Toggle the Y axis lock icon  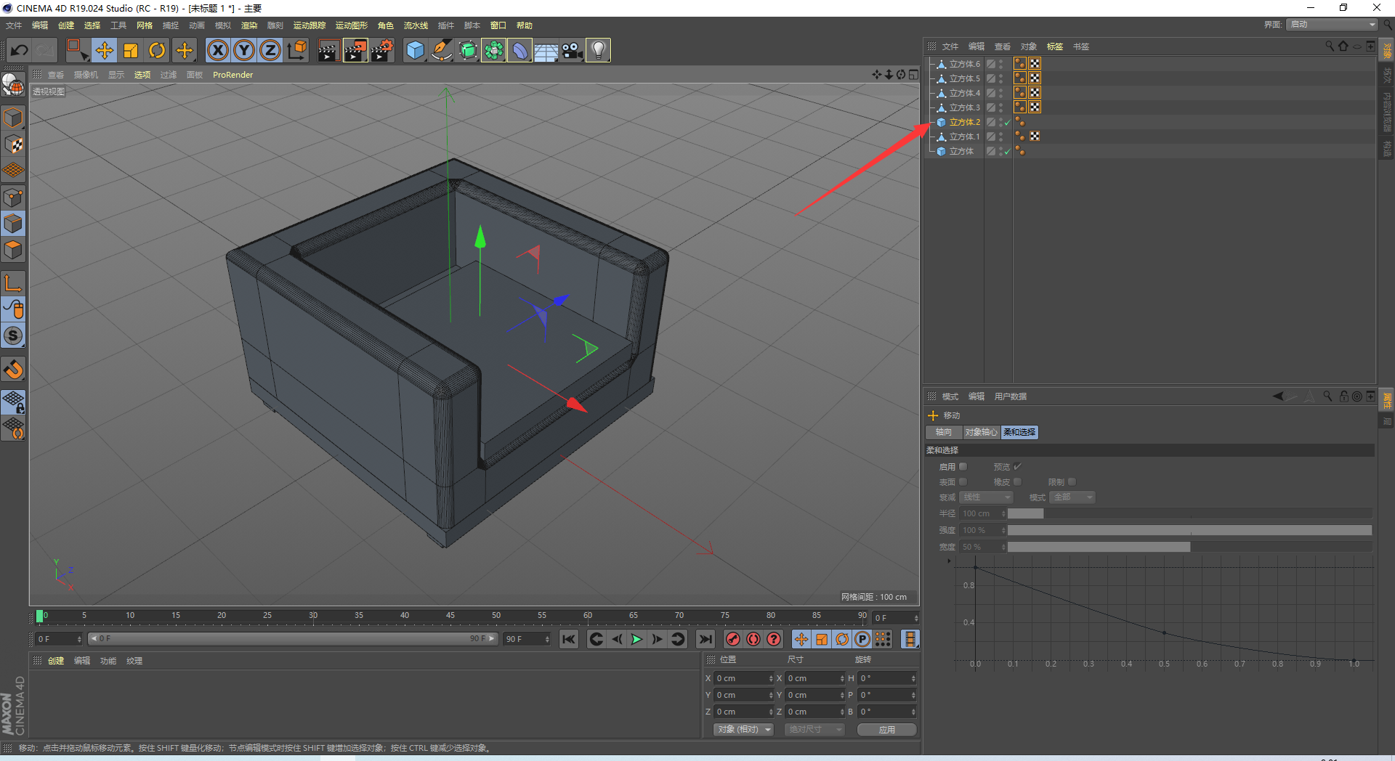(244, 50)
